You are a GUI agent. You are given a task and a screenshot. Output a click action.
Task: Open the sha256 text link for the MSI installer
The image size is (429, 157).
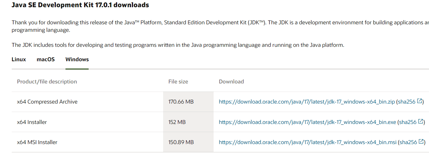click(408, 142)
